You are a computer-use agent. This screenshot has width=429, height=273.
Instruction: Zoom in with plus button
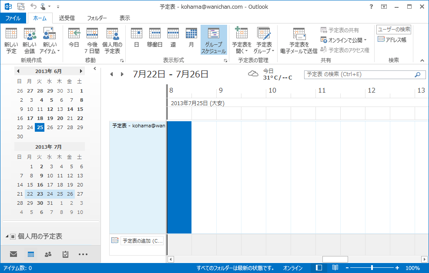(397, 268)
